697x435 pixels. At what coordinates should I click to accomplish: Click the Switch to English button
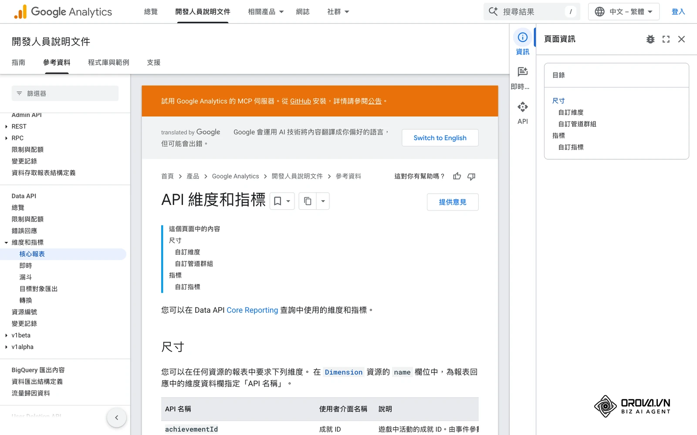pyautogui.click(x=440, y=138)
